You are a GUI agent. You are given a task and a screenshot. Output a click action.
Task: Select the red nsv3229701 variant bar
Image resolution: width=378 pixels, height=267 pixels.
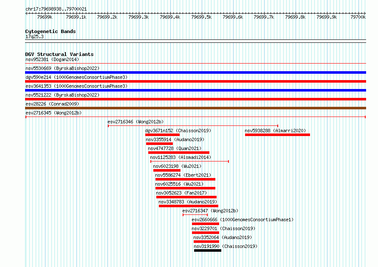coord(206,233)
